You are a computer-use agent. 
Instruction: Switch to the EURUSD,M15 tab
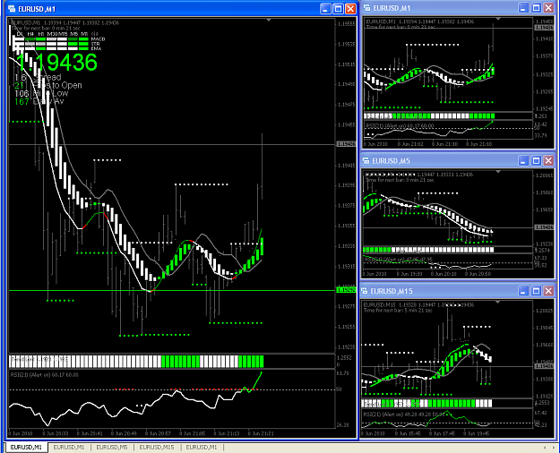coord(157,448)
